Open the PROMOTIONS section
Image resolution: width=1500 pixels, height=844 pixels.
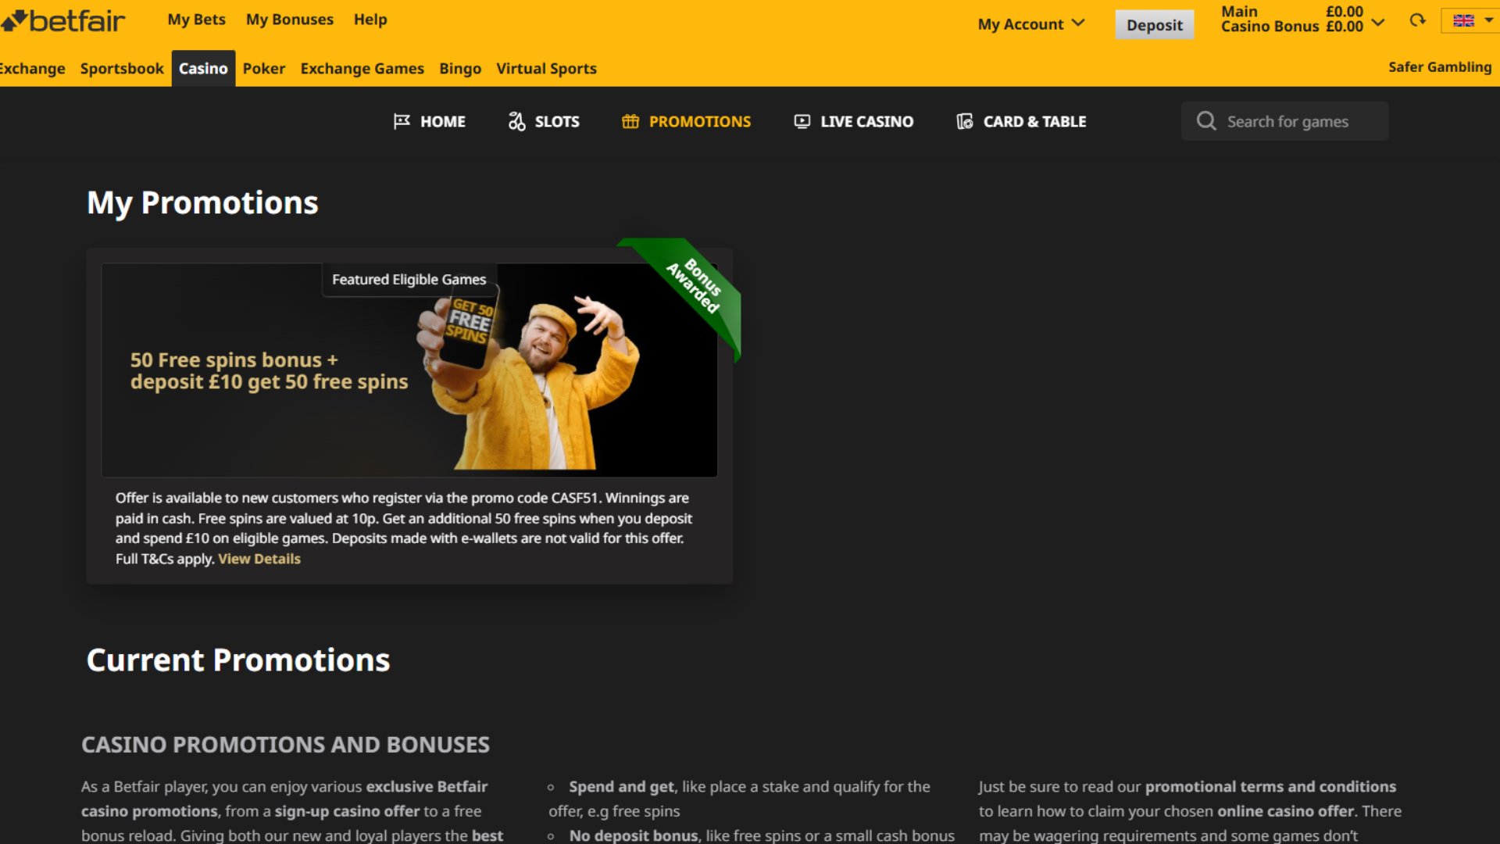pyautogui.click(x=686, y=121)
